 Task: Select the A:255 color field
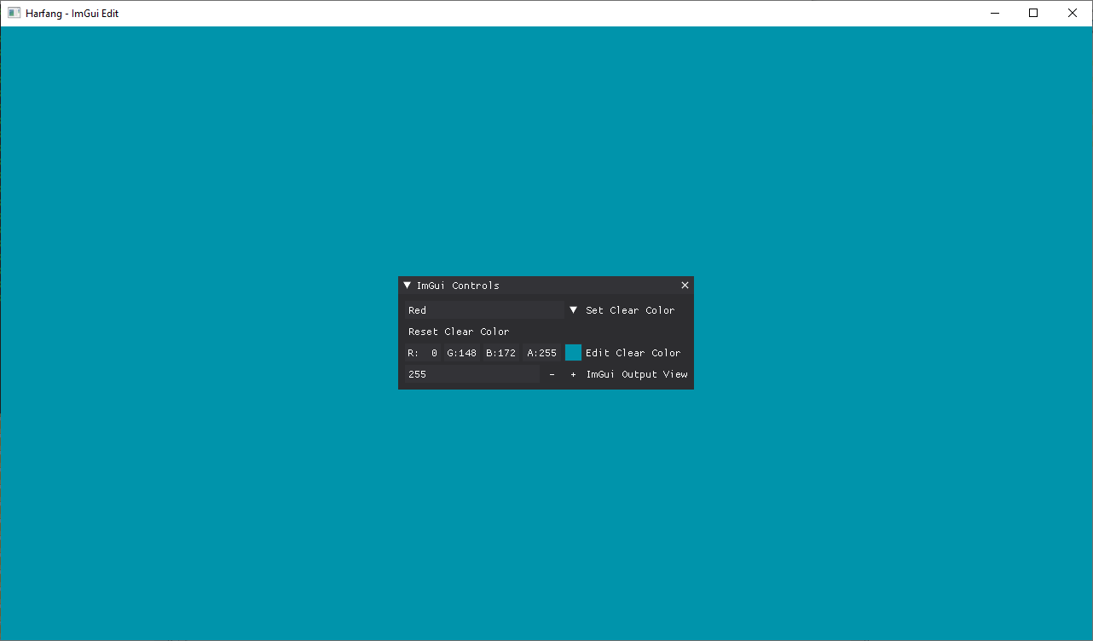tap(541, 353)
